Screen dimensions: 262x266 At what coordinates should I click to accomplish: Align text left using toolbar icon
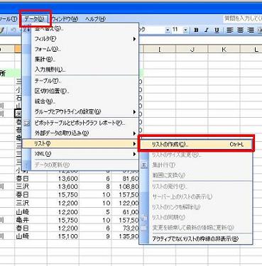(x=229, y=30)
